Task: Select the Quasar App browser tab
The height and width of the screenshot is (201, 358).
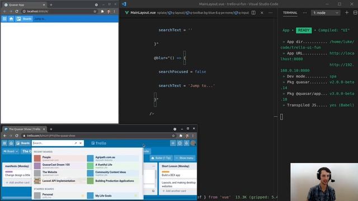Action: click(24, 4)
